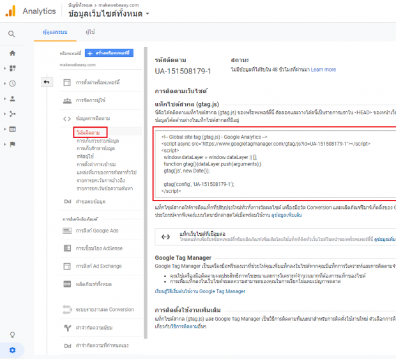Click the Learn more link beside status

point(323,69)
